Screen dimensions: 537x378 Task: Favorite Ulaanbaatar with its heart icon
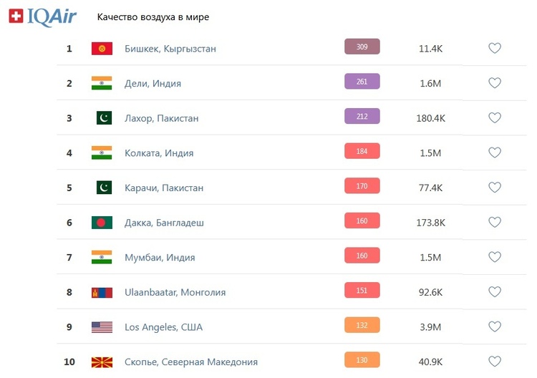495,291
